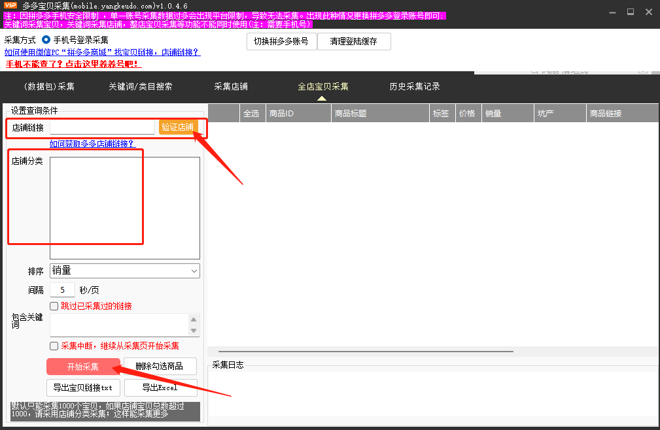Open the 排序 dropdown showing 销量
Viewport: 660px width, 430px height.
click(x=124, y=271)
